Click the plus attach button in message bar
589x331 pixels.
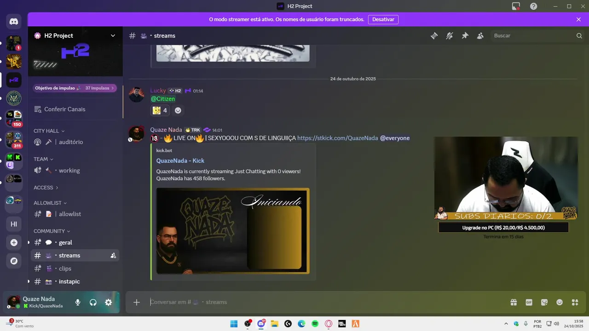pos(137,302)
